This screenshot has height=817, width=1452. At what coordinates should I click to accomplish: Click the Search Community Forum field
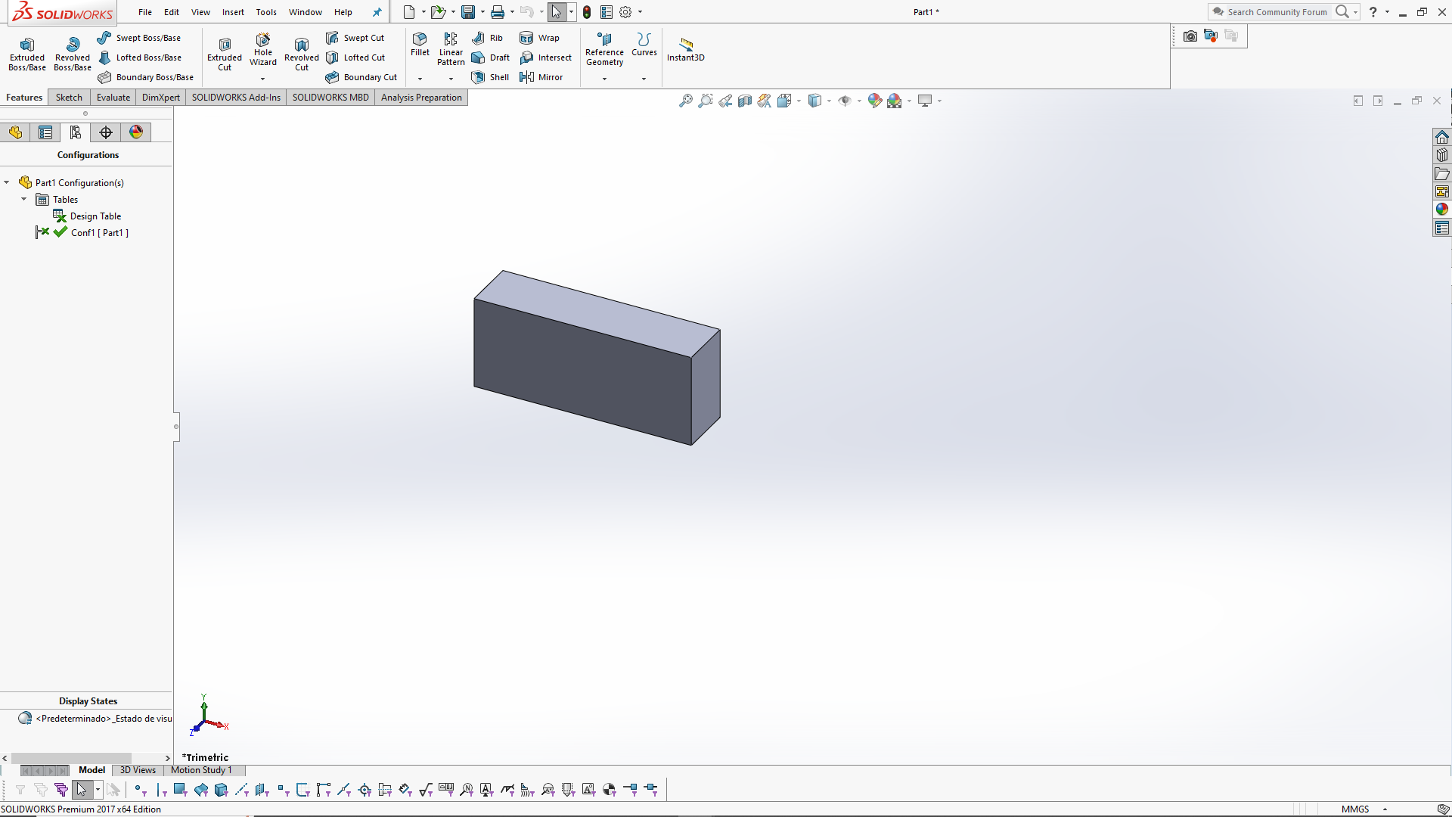pos(1277,12)
